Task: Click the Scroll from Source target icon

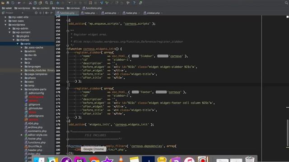Action: point(36,13)
